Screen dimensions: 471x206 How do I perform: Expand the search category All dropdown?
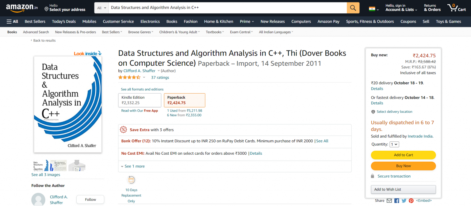pyautogui.click(x=101, y=8)
